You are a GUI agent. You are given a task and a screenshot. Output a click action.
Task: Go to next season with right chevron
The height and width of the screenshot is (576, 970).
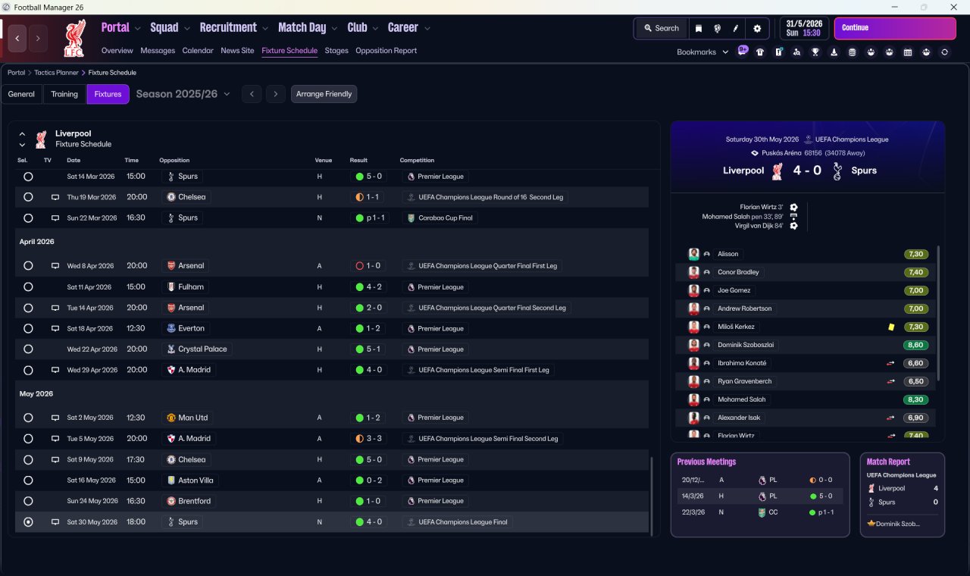pos(276,94)
